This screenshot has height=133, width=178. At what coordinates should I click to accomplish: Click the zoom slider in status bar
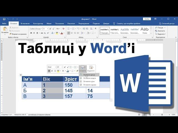(x=162, y=114)
